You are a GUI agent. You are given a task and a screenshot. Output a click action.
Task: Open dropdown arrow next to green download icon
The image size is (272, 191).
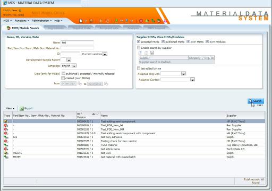[122, 21]
